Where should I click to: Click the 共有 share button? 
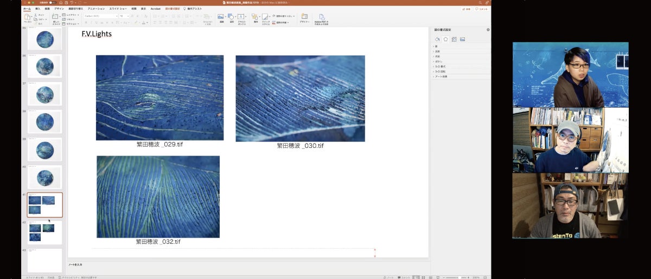(466, 9)
